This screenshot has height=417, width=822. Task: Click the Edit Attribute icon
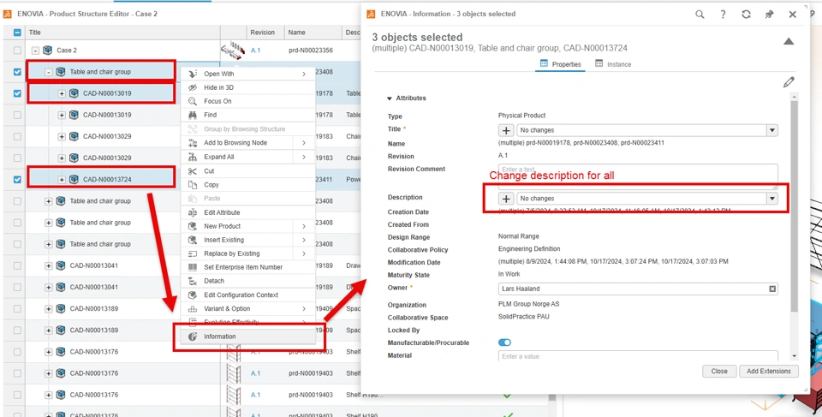click(193, 212)
